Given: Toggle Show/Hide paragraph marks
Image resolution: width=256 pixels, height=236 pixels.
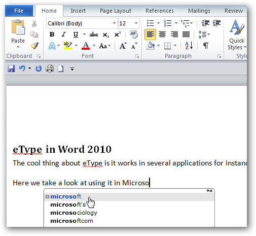Looking at the screenshot, I should coord(206,46).
